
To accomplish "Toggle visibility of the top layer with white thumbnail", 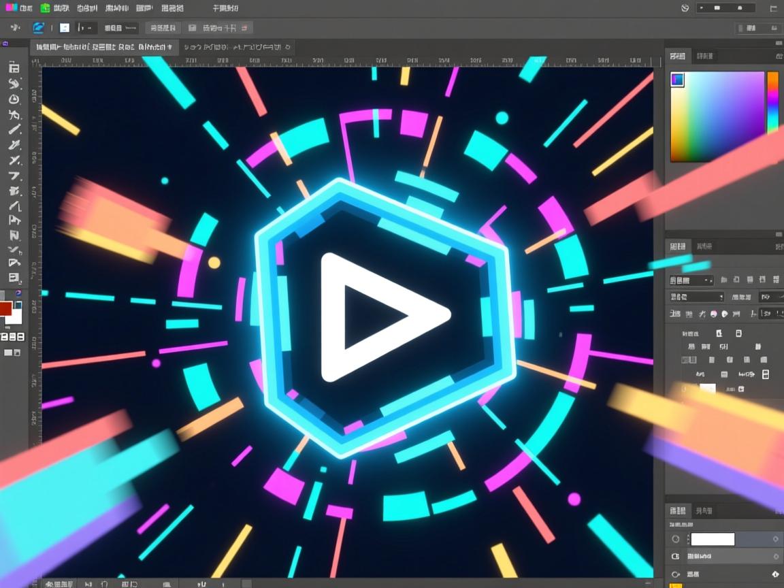I will coord(675,539).
